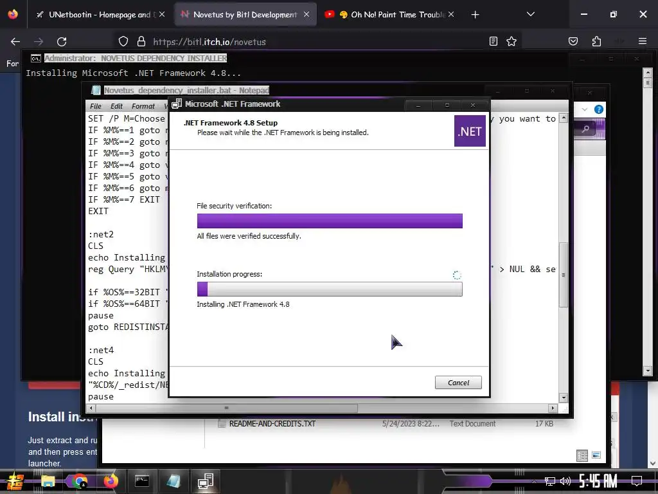The image size is (658, 494).
Task: Click the File security verification progress bar
Action: [x=330, y=221]
